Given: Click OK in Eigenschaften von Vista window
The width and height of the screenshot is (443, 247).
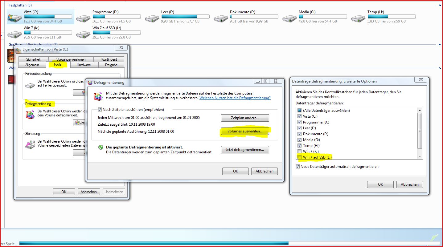Looking at the screenshot, I should (64, 192).
